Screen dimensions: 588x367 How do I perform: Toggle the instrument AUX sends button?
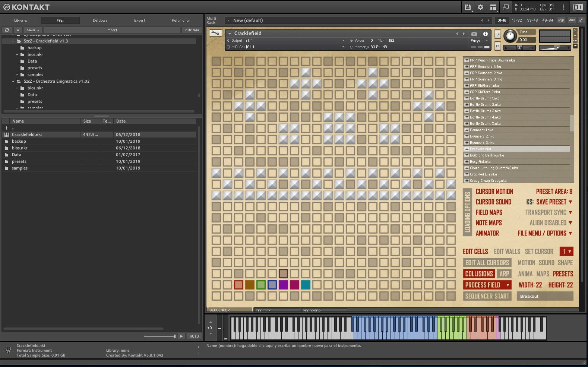575,41
